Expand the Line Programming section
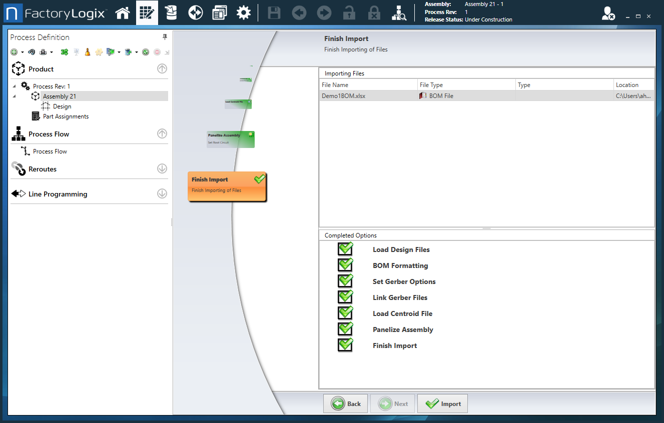664x423 pixels. tap(162, 194)
